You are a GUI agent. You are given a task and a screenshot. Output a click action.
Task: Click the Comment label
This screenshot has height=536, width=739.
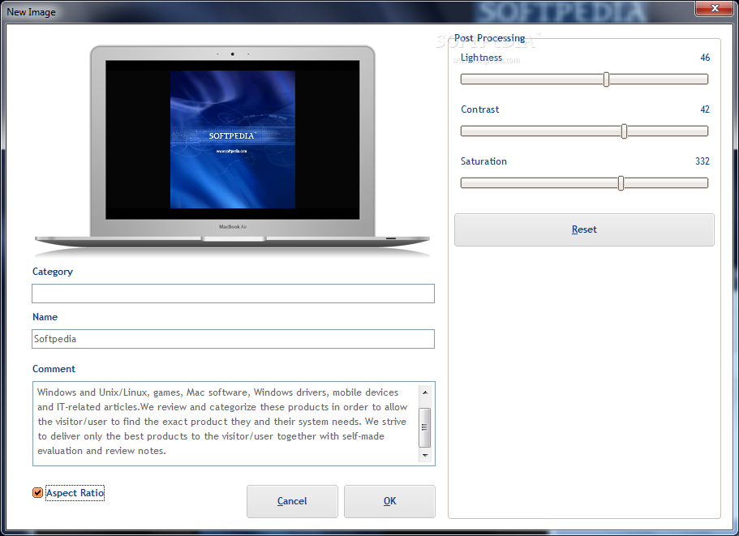tap(54, 369)
